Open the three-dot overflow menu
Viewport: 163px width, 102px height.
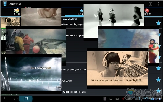[x=159, y=4]
